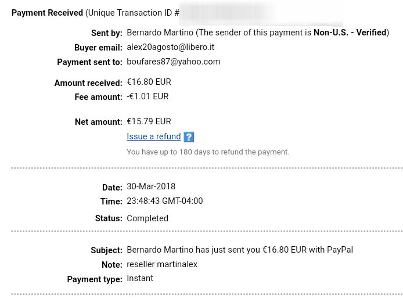Select the Subject line about €16.80 EUR payment
This screenshot has height=302, width=403.
(240, 250)
